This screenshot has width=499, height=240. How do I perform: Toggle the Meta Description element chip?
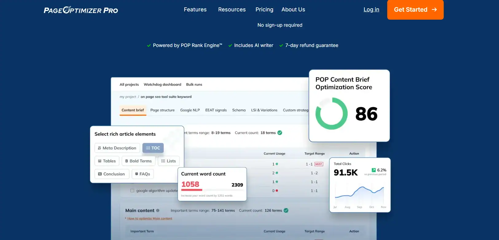coord(117,148)
